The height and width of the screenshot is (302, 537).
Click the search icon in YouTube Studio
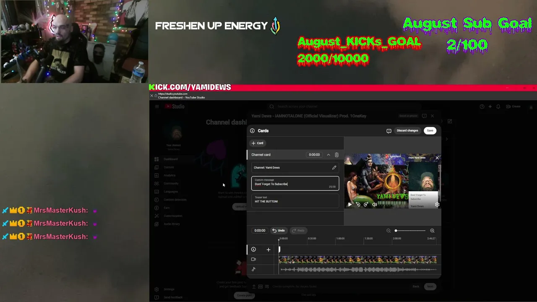272,107
